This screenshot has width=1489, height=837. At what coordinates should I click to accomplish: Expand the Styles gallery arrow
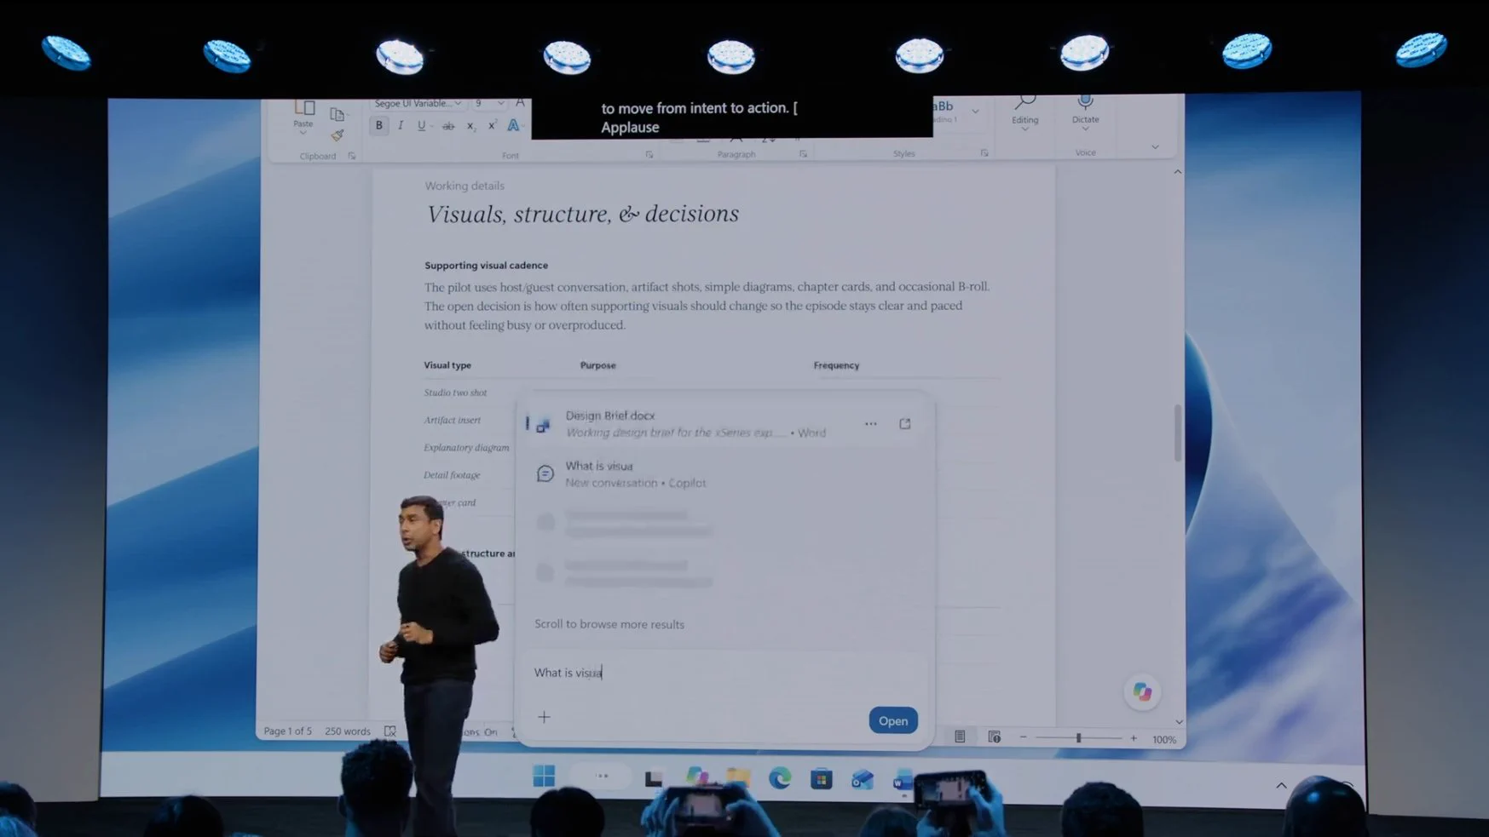pos(975,112)
